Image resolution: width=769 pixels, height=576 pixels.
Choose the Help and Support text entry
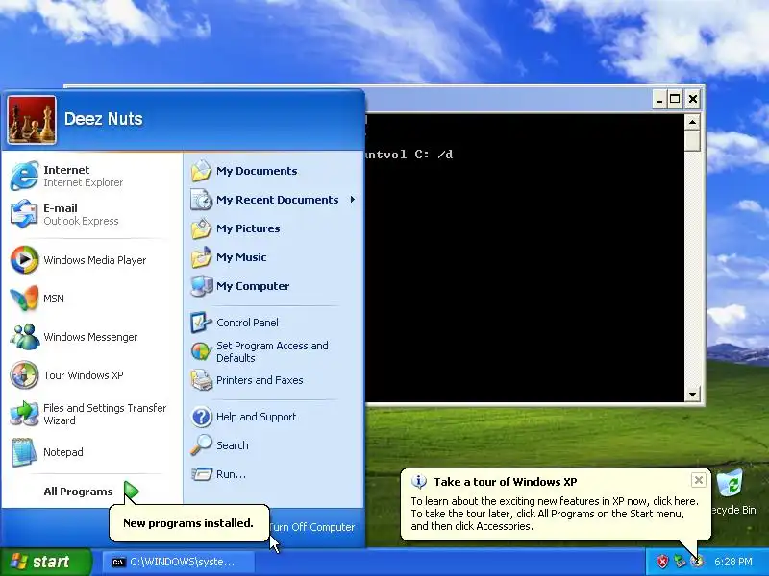point(256,417)
